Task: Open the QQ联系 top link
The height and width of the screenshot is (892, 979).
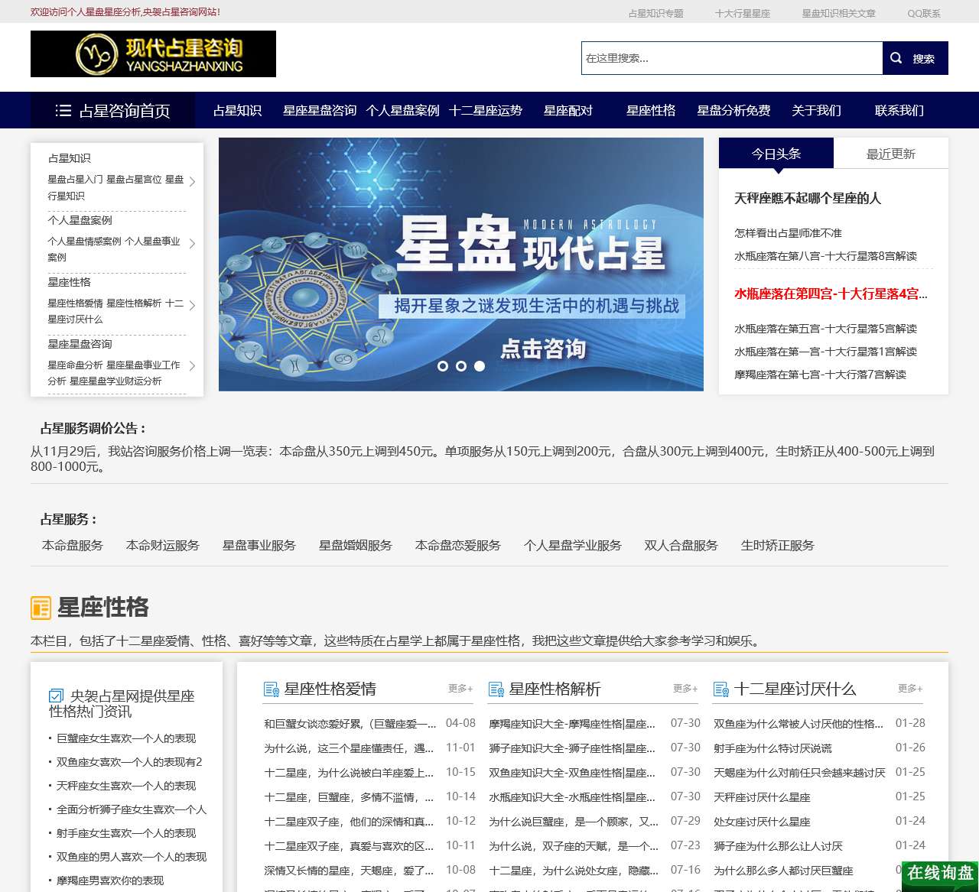Action: pos(924,13)
